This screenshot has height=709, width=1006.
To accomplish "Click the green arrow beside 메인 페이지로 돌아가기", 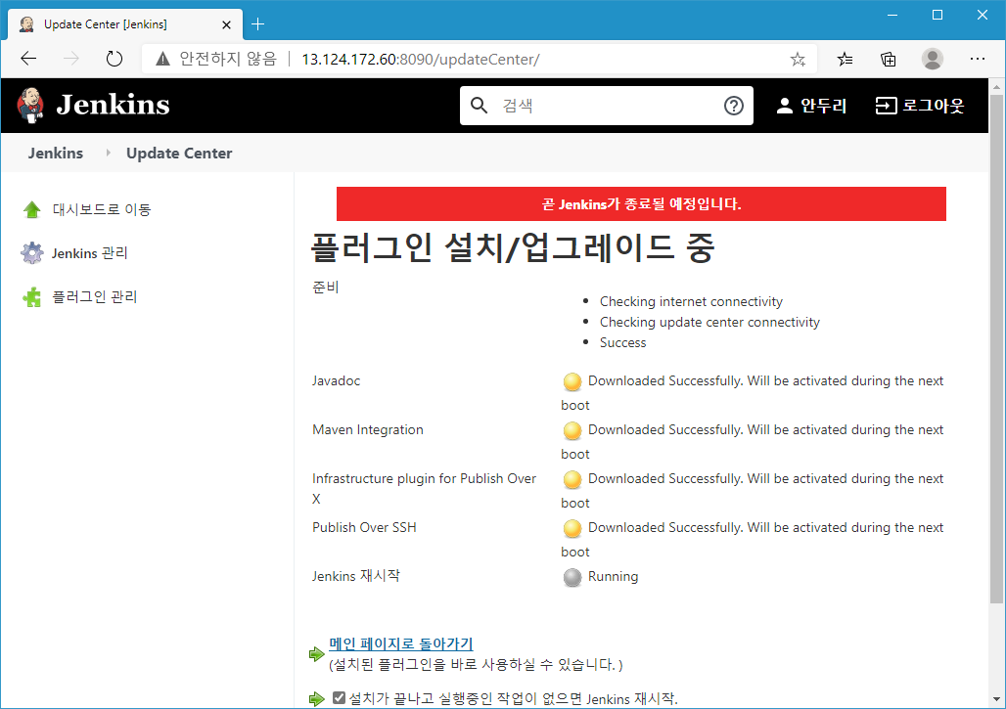I will pyautogui.click(x=316, y=654).
